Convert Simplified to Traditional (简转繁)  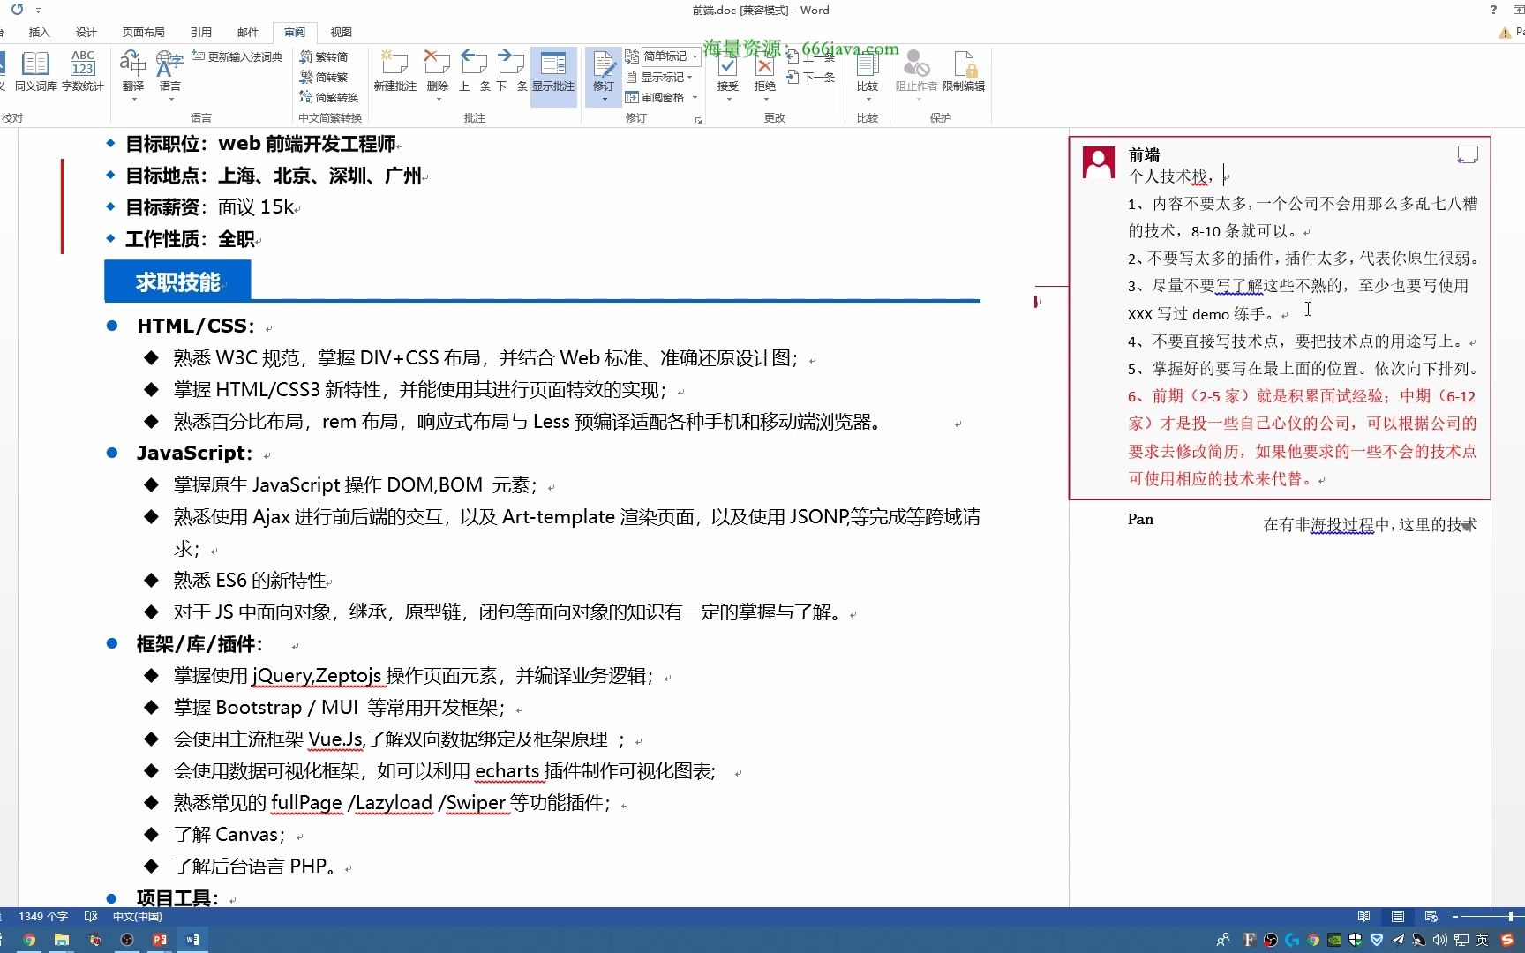click(323, 77)
